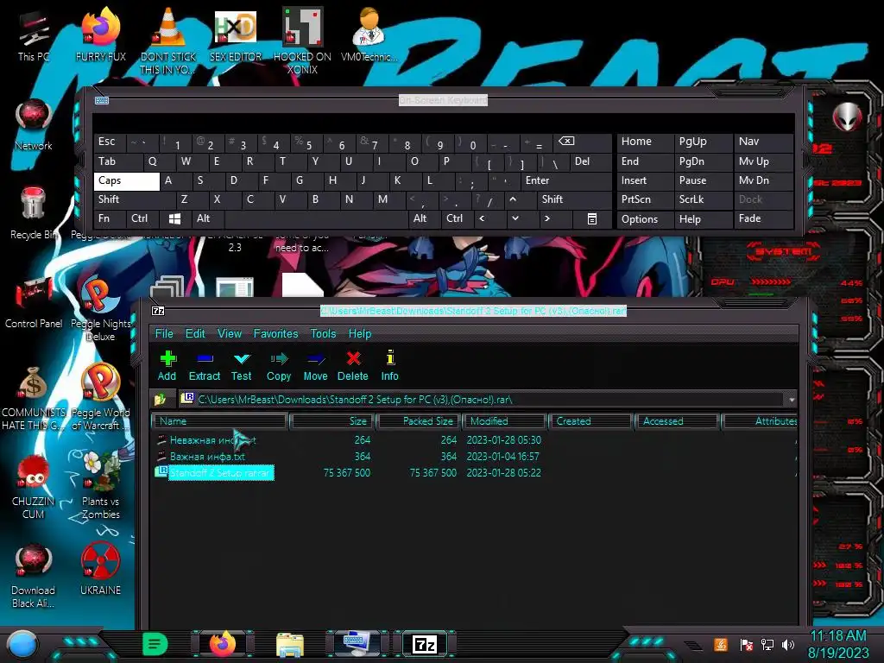Viewport: 884px width, 663px height.
Task: Click the Nav key on keyboard
Action: (763, 142)
